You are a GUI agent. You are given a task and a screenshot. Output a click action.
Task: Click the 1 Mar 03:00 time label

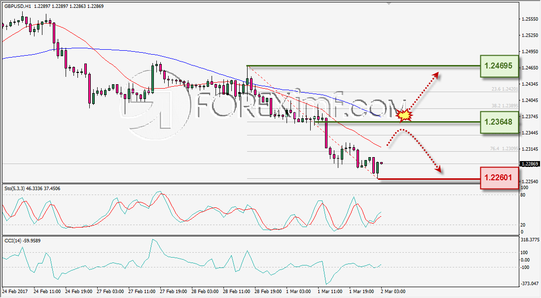[x=298, y=292]
